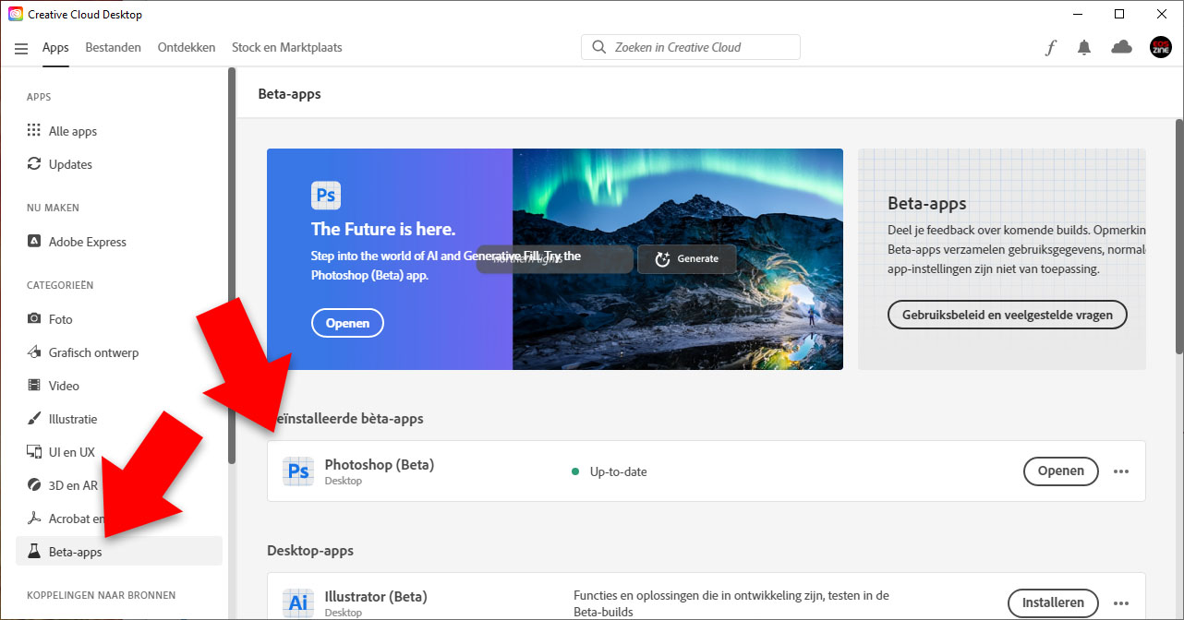Image resolution: width=1184 pixels, height=620 pixels.
Task: Select the Foto category
Action: tap(60, 319)
